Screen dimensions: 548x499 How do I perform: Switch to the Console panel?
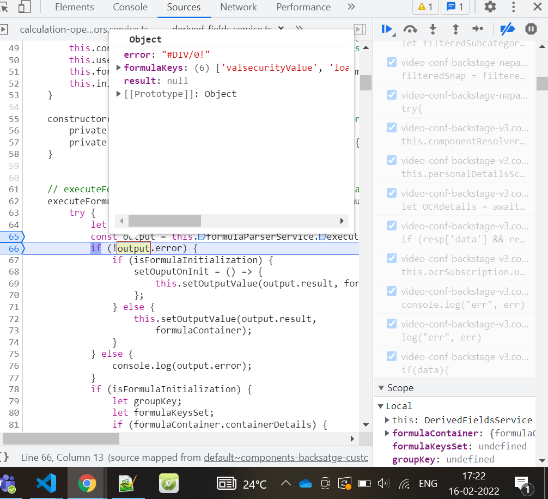pos(130,7)
